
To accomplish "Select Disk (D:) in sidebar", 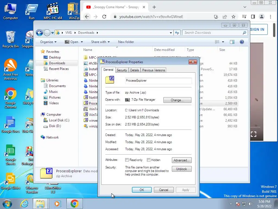I will [x=55, y=126].
